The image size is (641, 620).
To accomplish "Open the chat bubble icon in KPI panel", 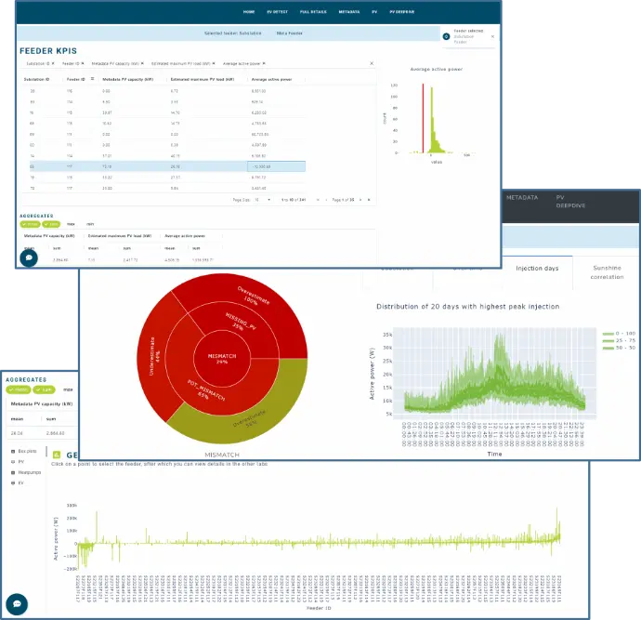I will pos(30,256).
